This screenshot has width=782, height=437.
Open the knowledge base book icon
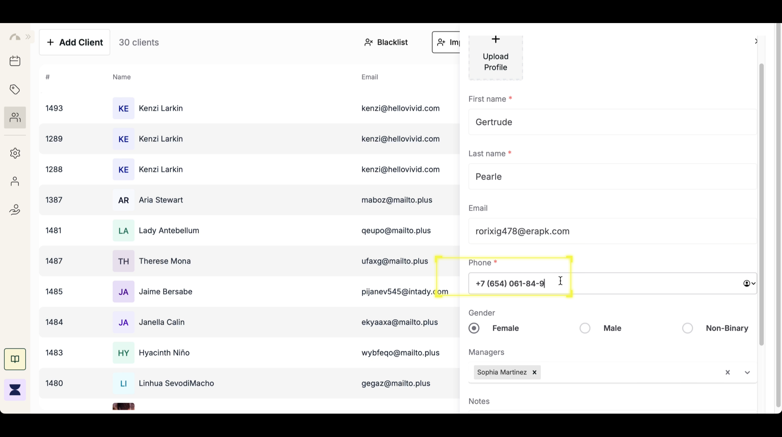(x=15, y=359)
